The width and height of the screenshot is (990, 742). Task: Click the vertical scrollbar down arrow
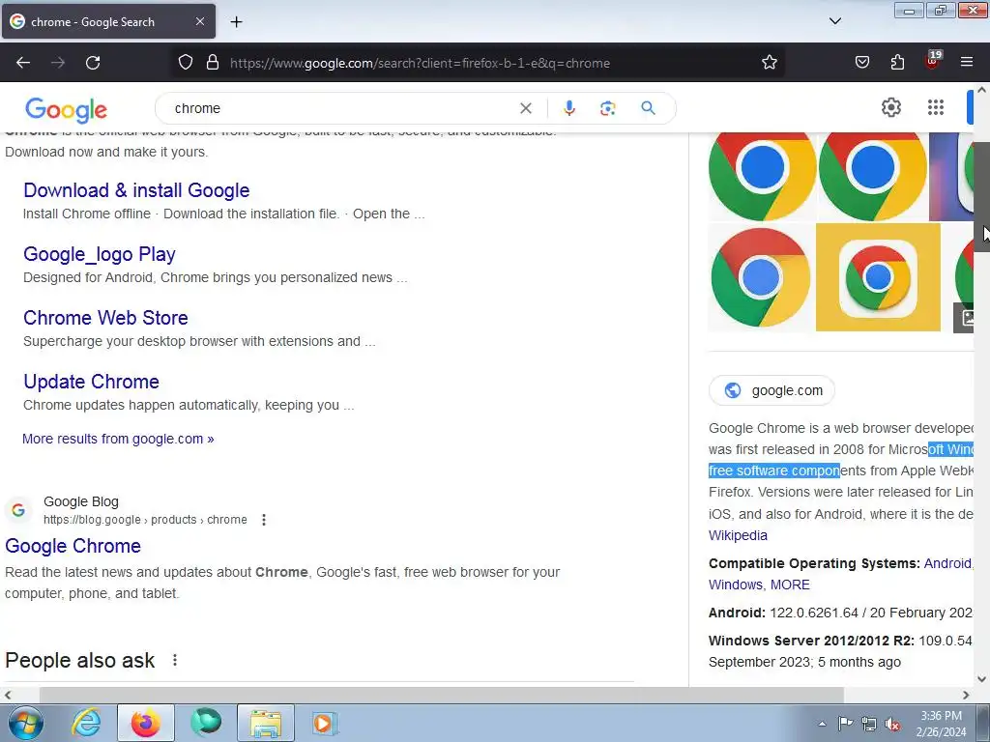point(981,679)
